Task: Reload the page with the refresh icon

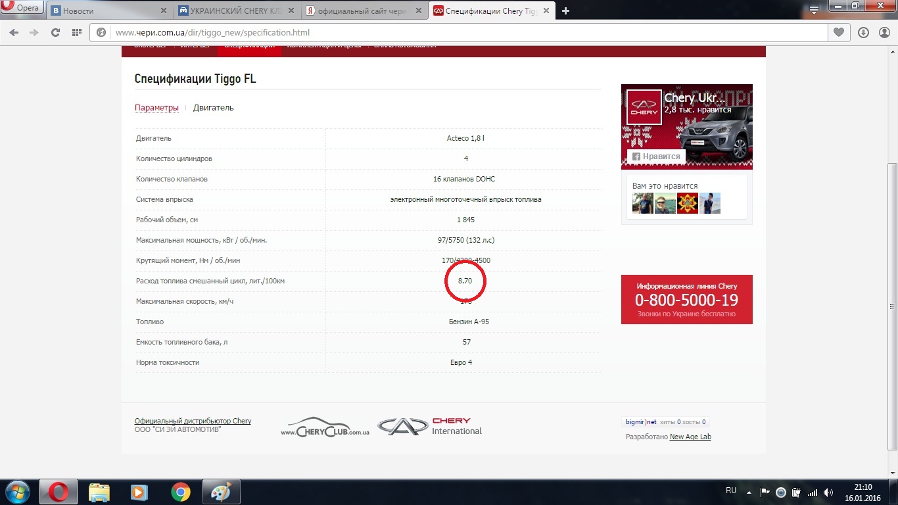Action: [x=56, y=32]
